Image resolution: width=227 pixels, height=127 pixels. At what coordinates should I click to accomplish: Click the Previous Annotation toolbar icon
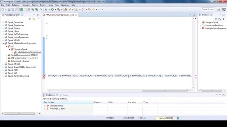[83, 10]
